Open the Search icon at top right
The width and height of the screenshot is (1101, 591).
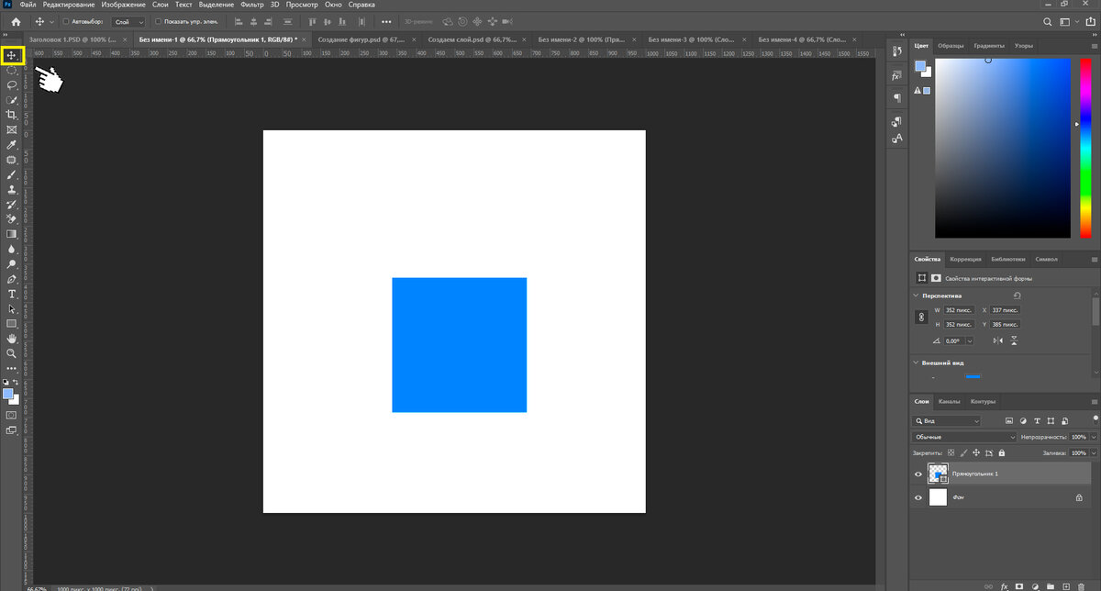pyautogui.click(x=1049, y=21)
